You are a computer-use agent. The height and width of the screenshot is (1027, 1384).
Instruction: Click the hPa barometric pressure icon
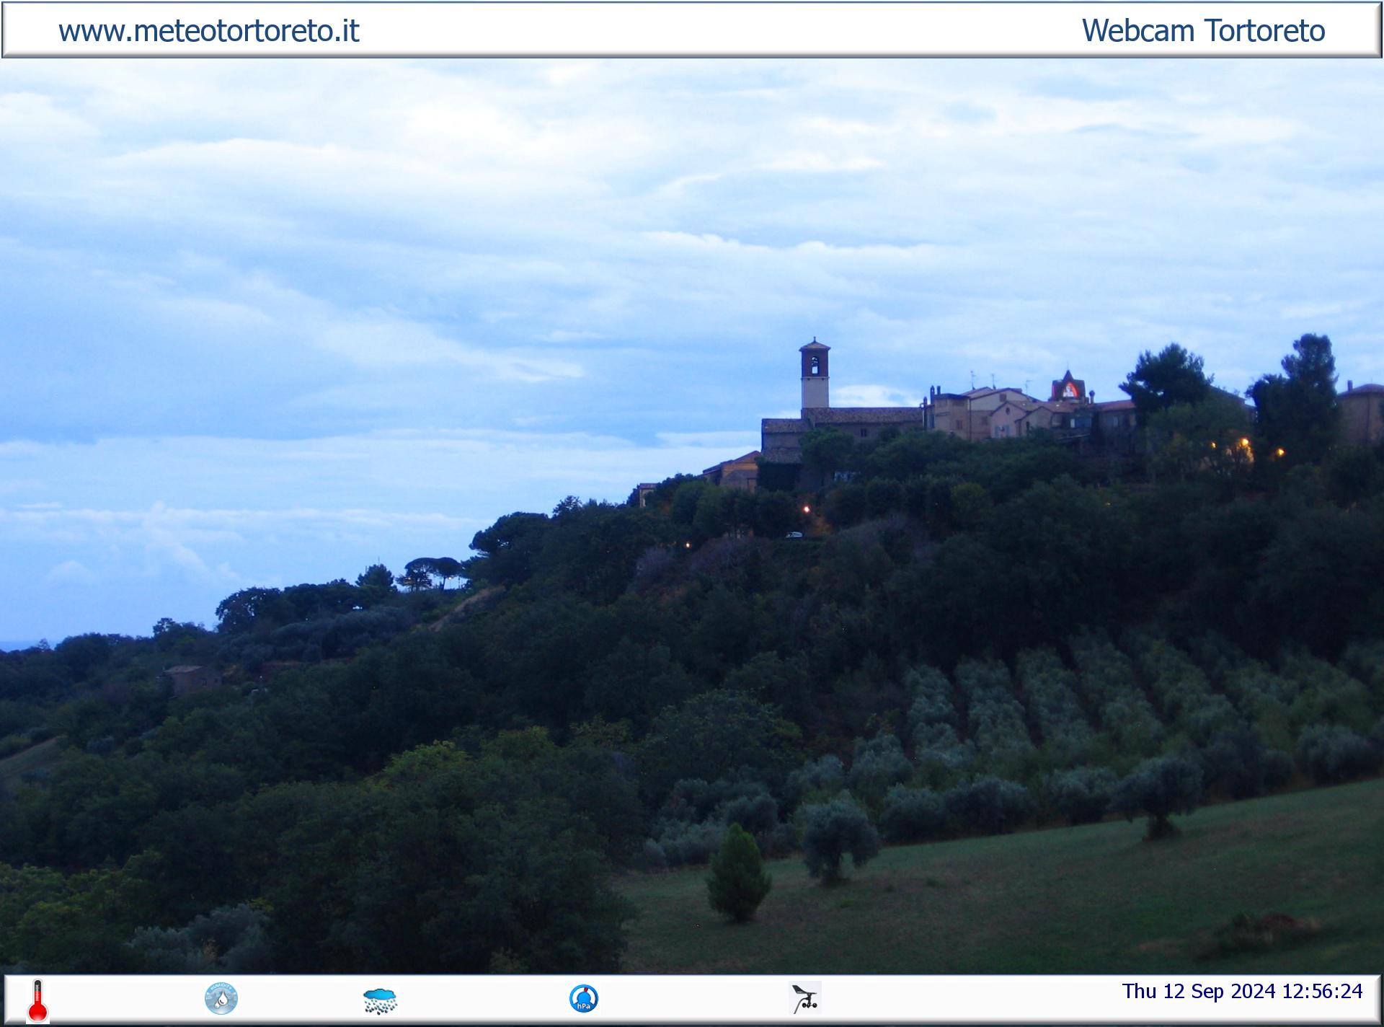tap(583, 999)
